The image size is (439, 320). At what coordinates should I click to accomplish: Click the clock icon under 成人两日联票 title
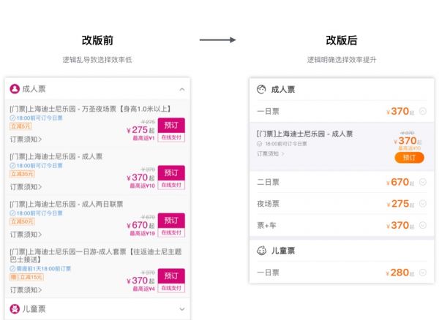12,213
